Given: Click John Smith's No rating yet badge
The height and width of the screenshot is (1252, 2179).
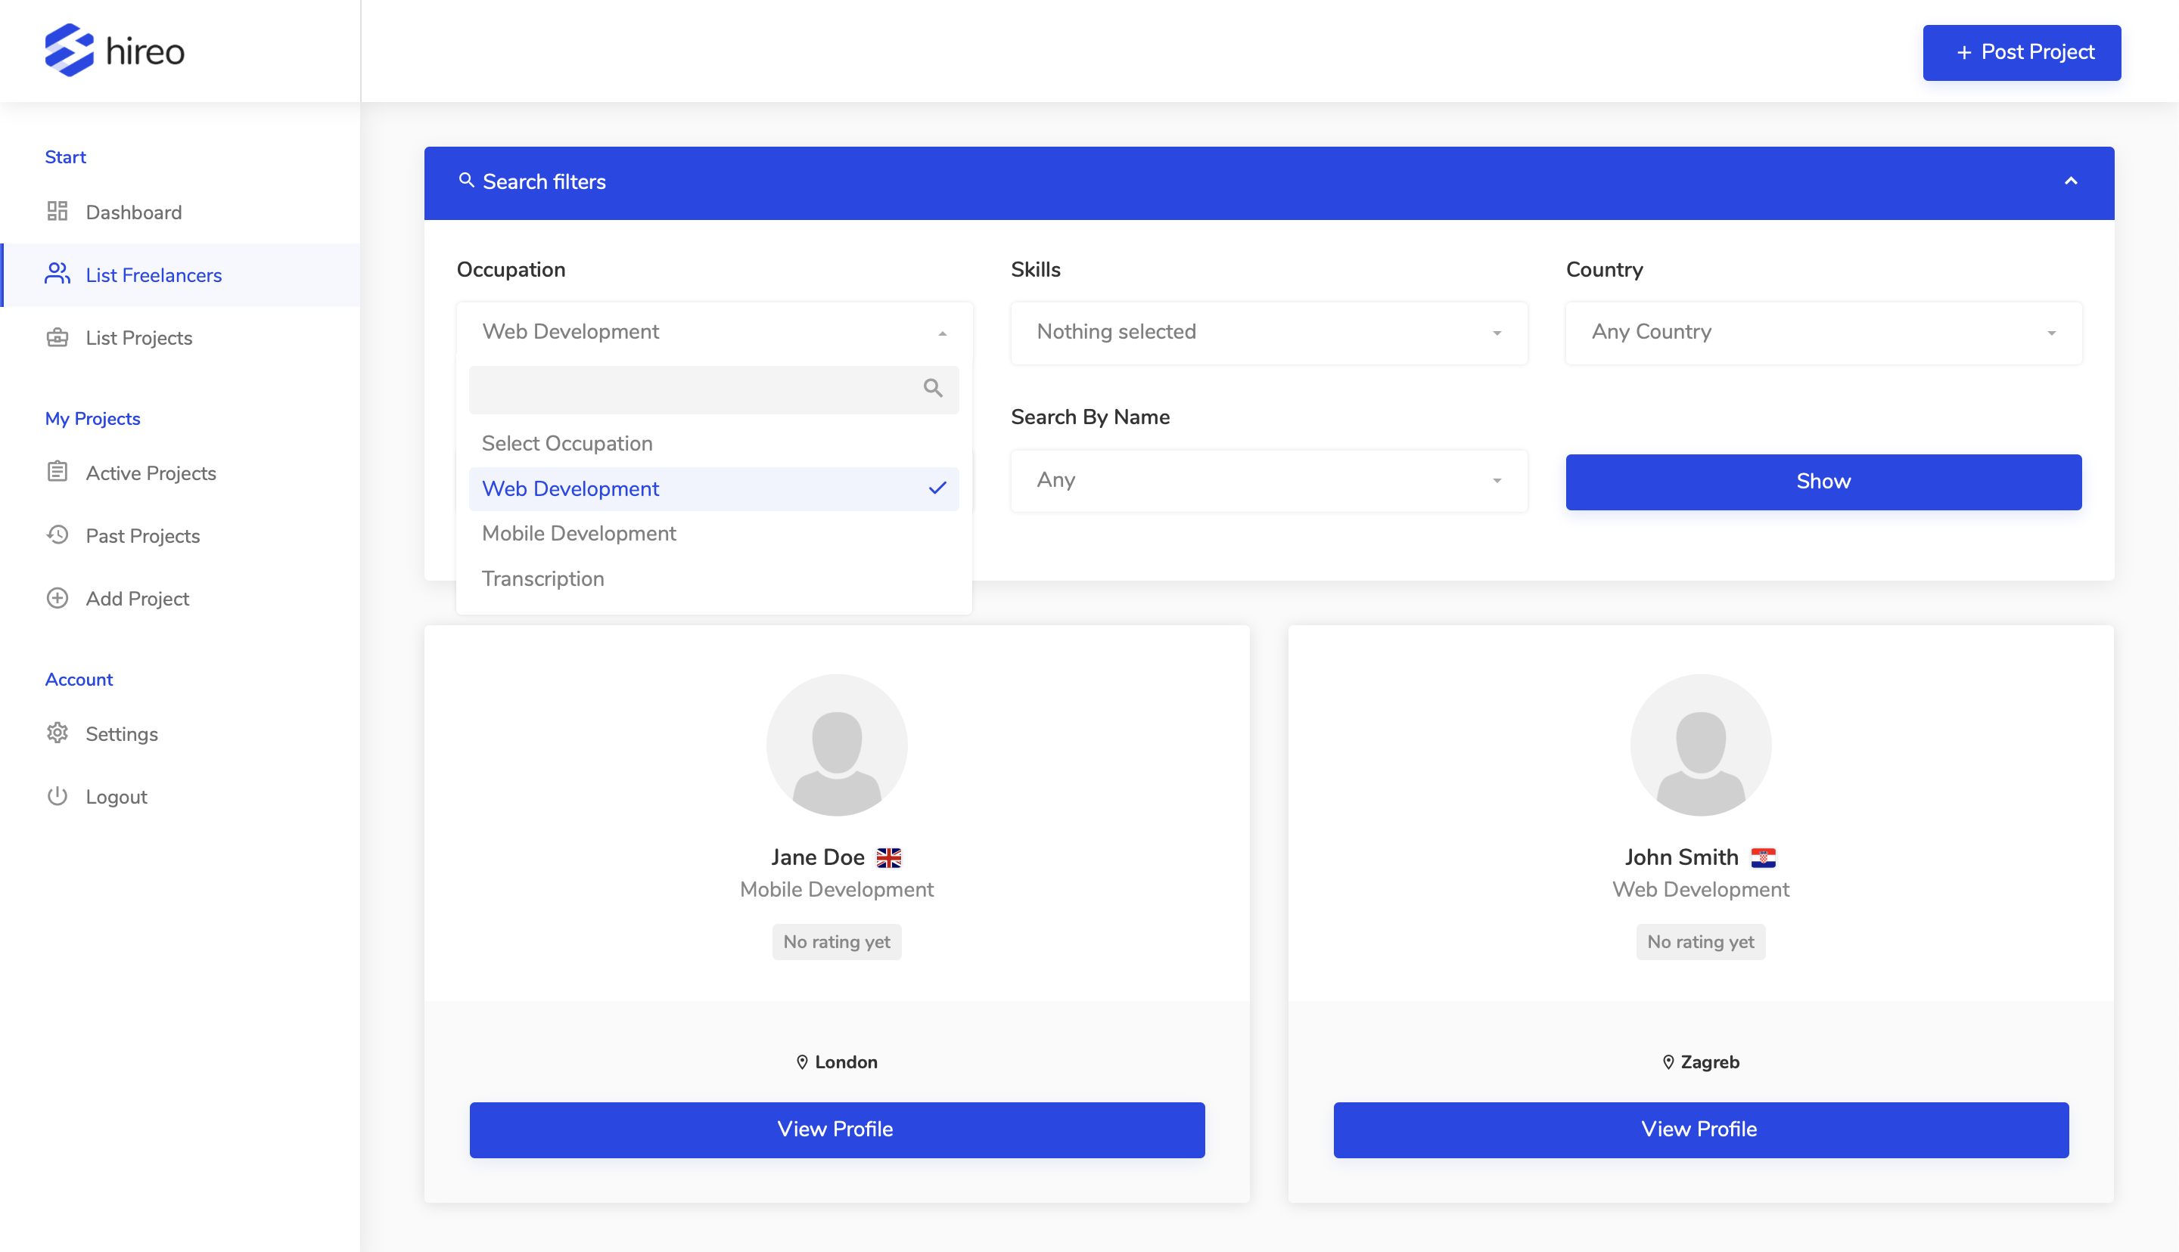Looking at the screenshot, I should [1701, 943].
